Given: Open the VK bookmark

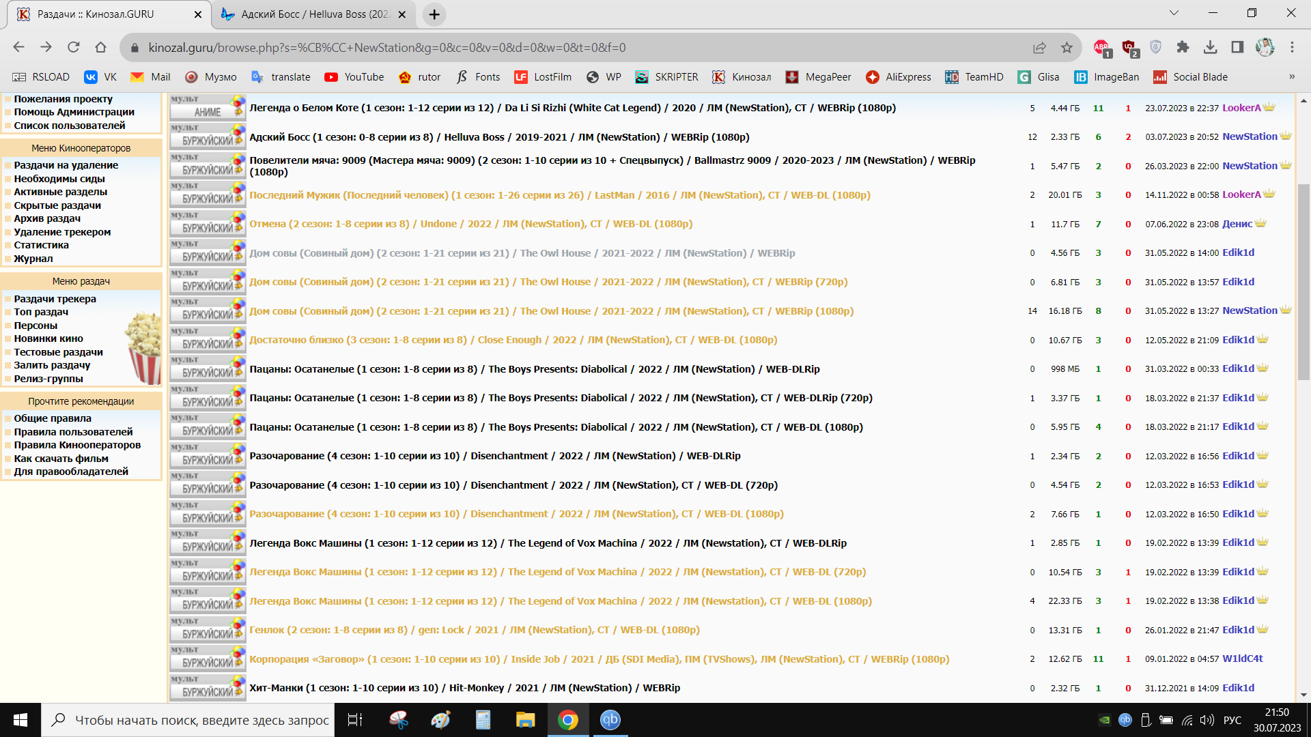Looking at the screenshot, I should click(100, 77).
